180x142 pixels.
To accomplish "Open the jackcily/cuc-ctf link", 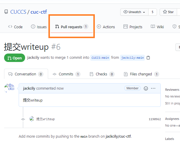I will pos(118,136).
